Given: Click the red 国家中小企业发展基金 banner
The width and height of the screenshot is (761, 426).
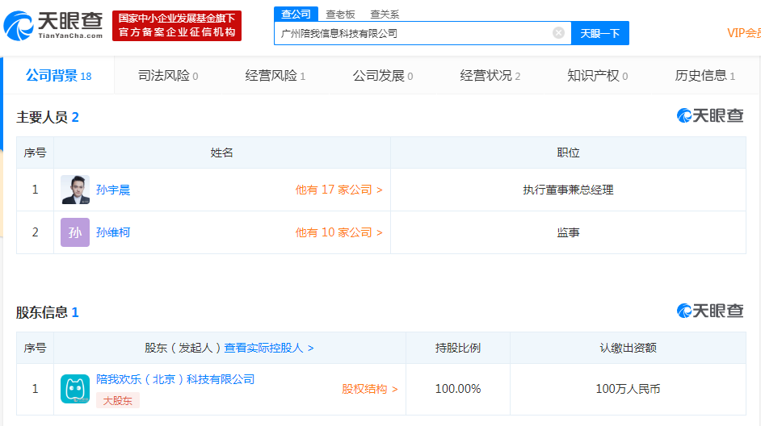Looking at the screenshot, I should [x=177, y=26].
